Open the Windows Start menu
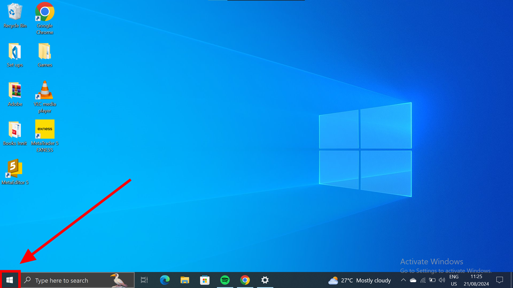The width and height of the screenshot is (513, 288). pyautogui.click(x=10, y=280)
